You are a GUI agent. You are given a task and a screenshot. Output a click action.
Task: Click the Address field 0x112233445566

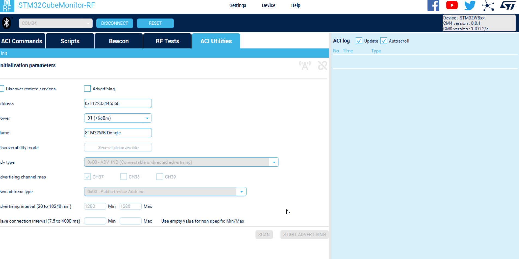point(118,103)
